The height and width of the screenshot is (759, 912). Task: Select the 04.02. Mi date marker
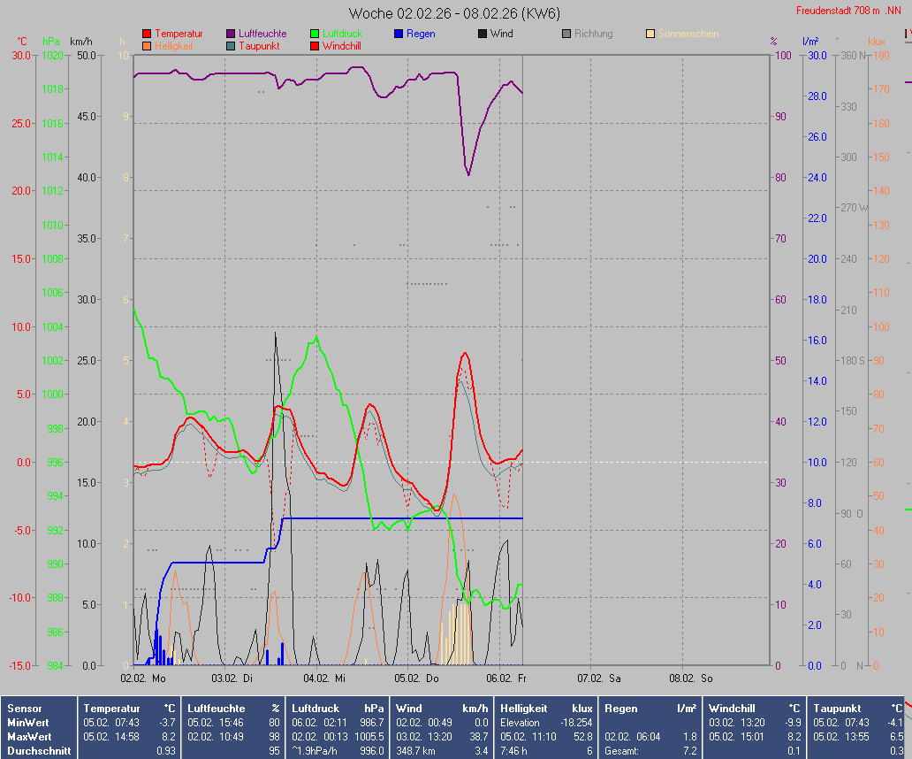tap(325, 678)
